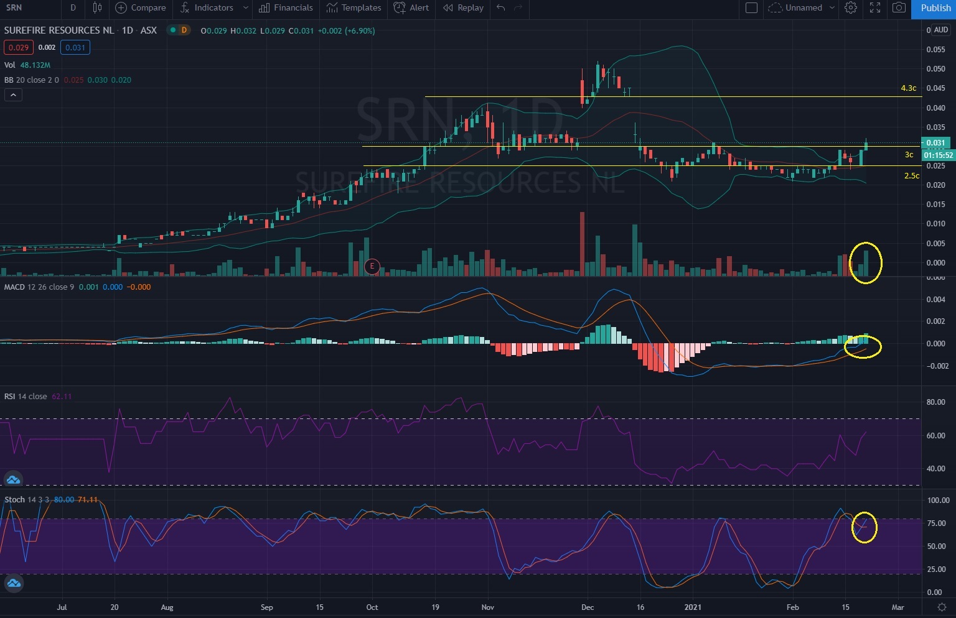Image resolution: width=956 pixels, height=618 pixels.
Task: Collapse the indicator legend with chevron
Action: [x=13, y=95]
